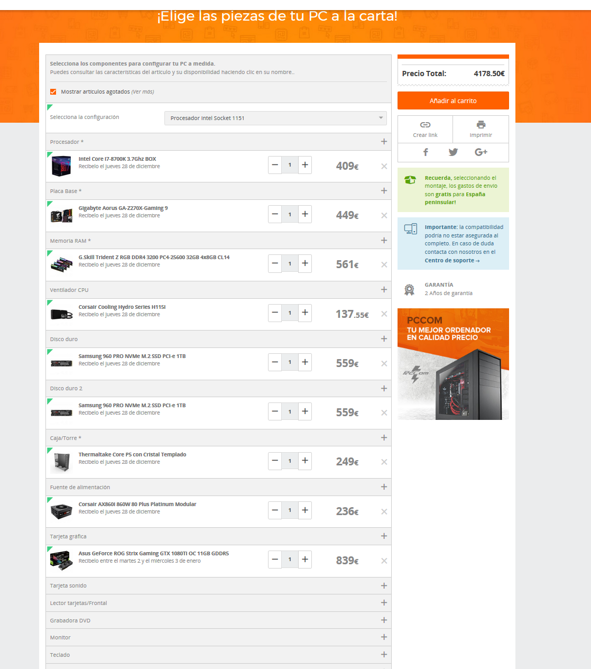591x669 pixels.
Task: Expand the Placa Base section
Action: (384, 191)
